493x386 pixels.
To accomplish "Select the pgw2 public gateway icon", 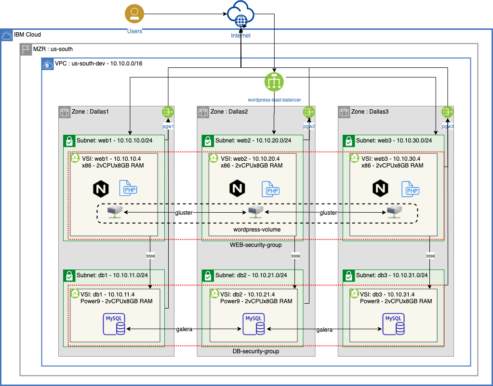I will click(x=309, y=112).
